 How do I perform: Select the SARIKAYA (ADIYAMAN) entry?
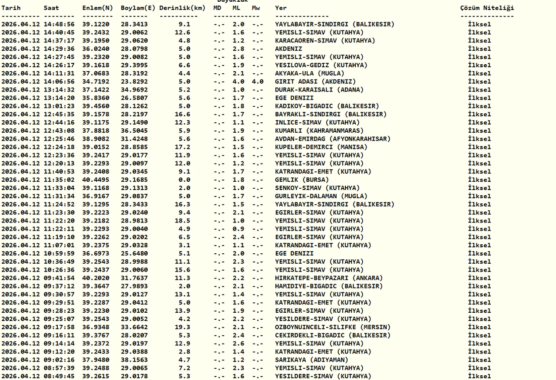click(x=311, y=360)
